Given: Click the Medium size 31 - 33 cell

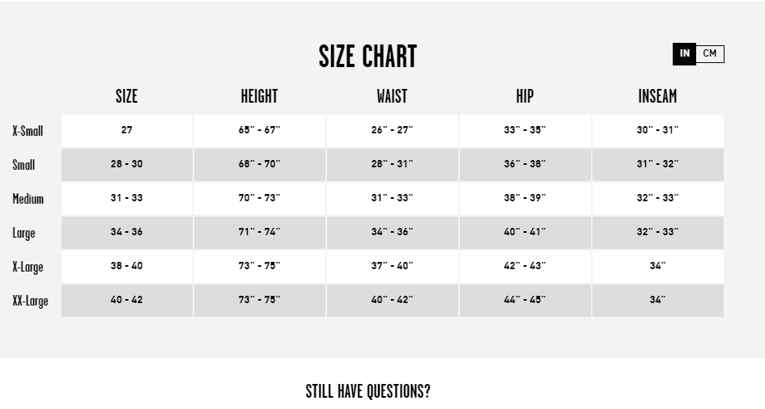Looking at the screenshot, I should click(x=126, y=198).
